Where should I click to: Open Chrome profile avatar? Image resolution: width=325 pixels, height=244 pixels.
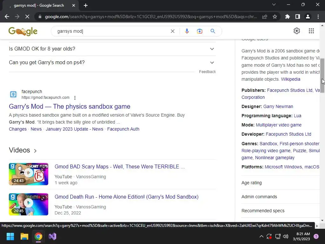coord(308,17)
